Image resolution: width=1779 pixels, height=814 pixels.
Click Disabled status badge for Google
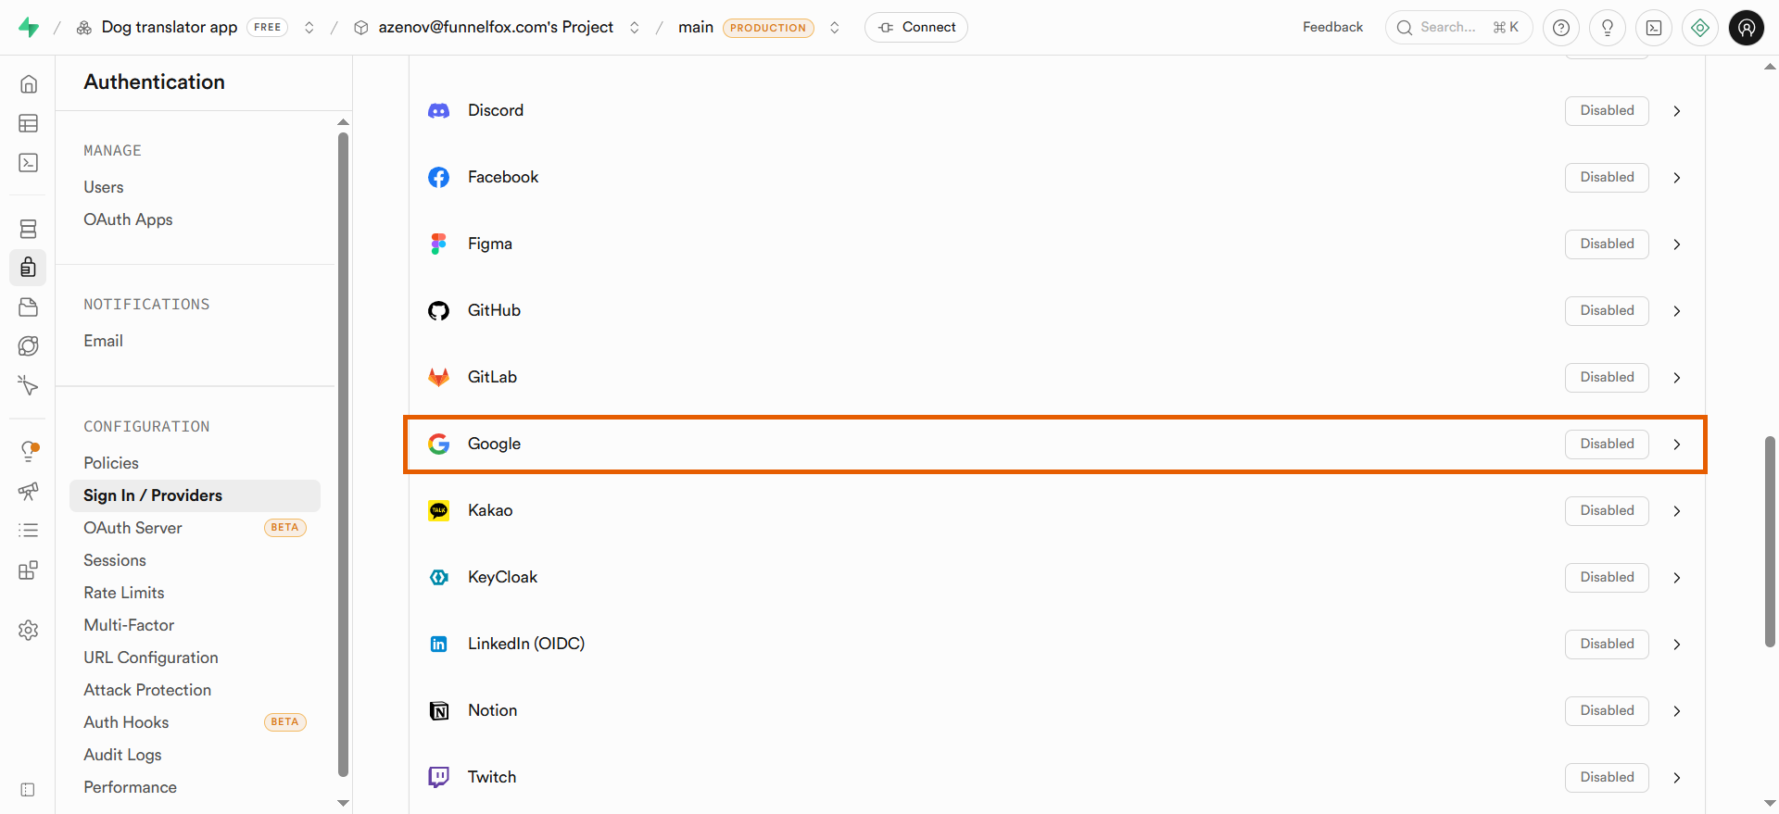[1607, 445]
